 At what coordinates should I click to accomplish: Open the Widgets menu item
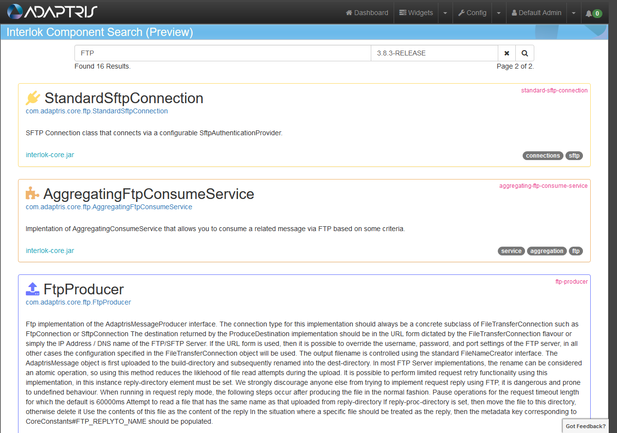tap(416, 13)
